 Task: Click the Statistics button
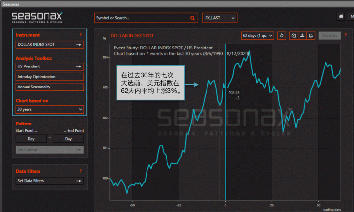329,36
